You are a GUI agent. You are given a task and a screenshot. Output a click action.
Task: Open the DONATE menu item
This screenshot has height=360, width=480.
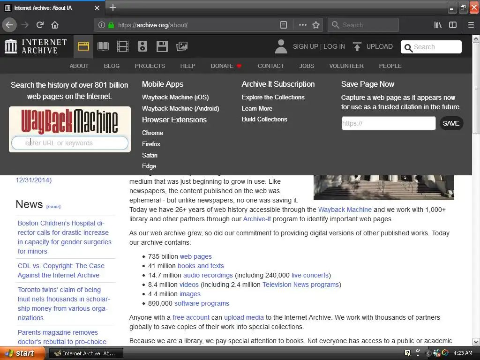point(226,66)
